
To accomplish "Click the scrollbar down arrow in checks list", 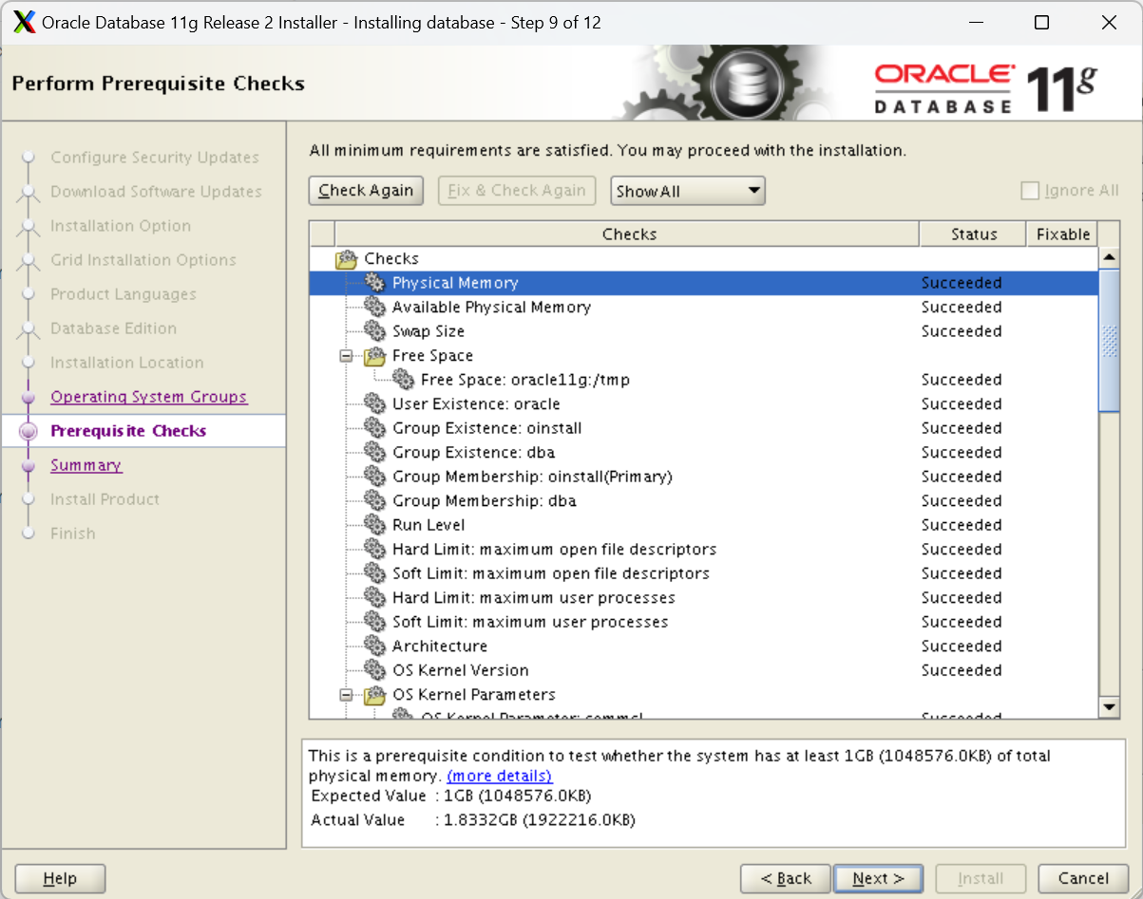I will (x=1109, y=706).
